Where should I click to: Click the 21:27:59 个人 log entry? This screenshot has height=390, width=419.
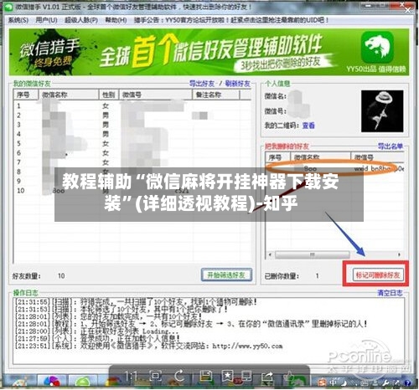[97, 339]
